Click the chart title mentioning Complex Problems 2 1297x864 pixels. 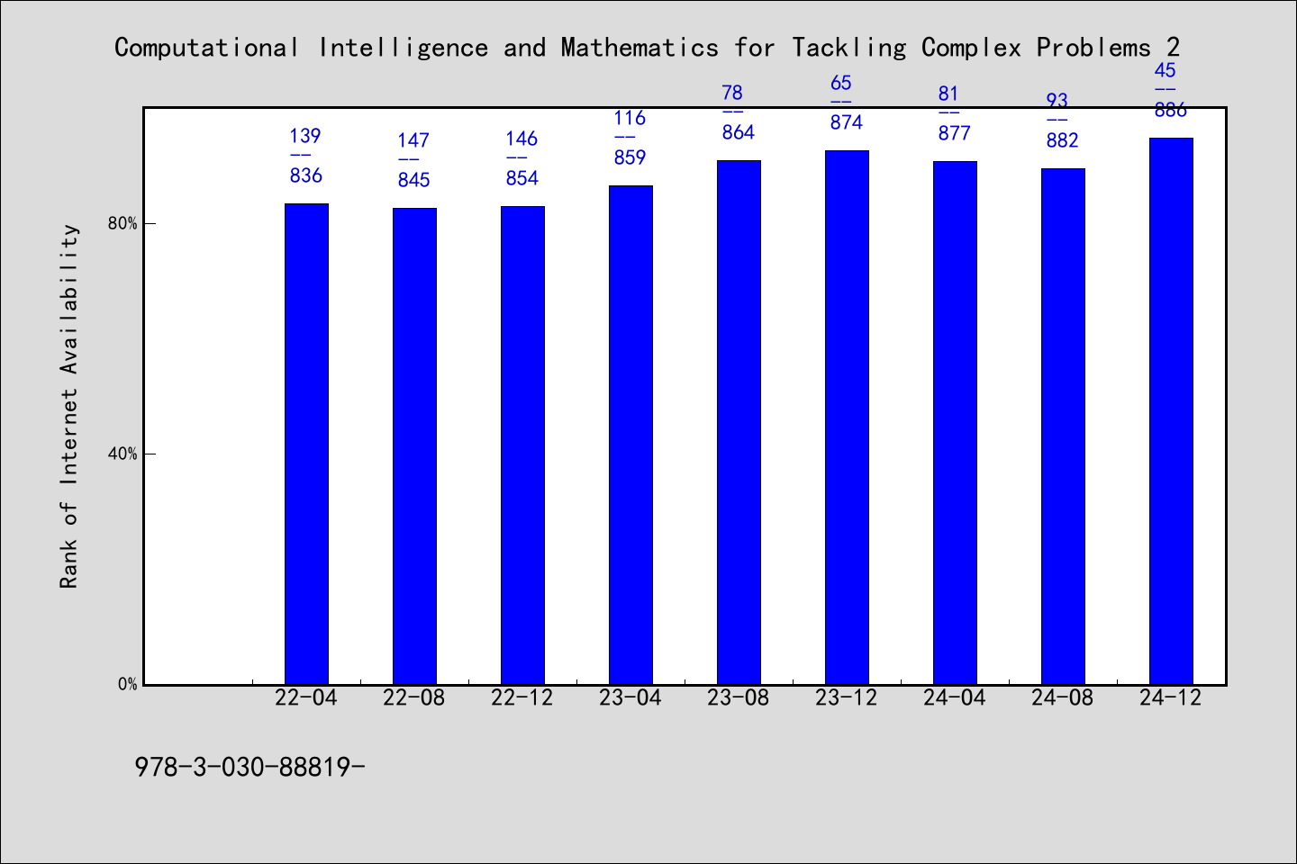[647, 48]
